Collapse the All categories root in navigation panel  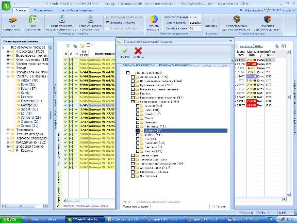(x=3, y=47)
